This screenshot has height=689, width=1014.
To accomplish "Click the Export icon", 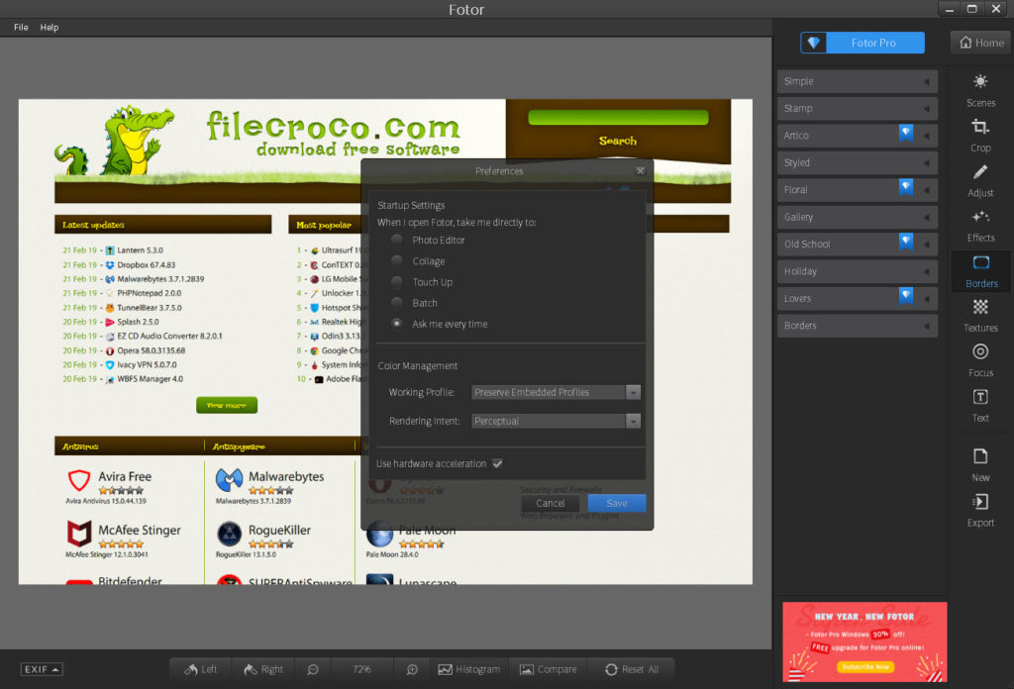I will (980, 502).
